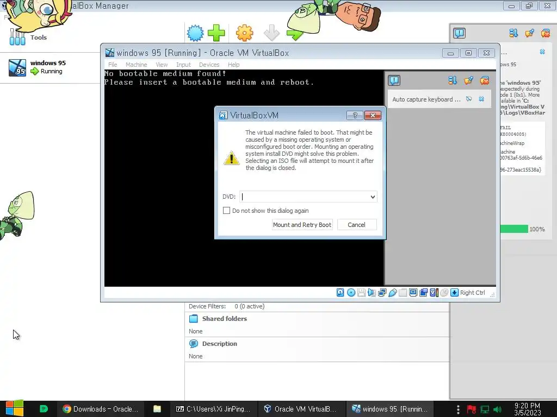The width and height of the screenshot is (557, 417).
Task: Open File Explorer folder on taskbar
Action: 157,409
